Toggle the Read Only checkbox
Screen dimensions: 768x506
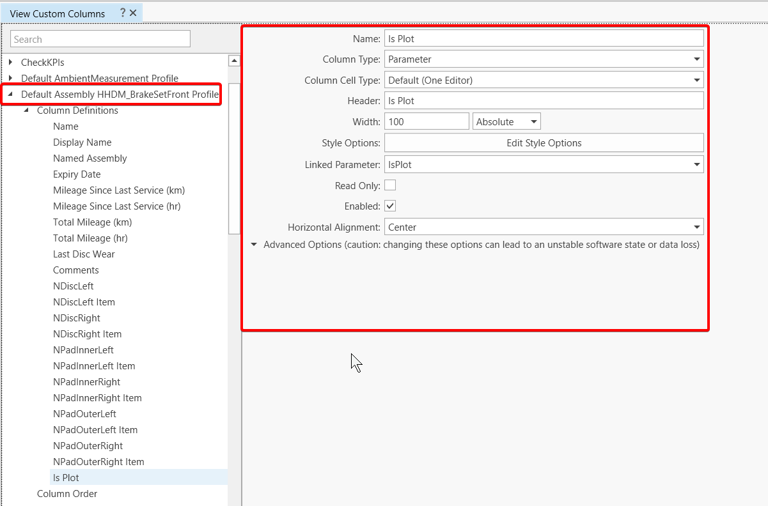390,185
